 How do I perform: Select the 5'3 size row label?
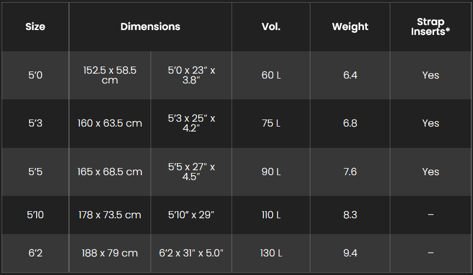(35, 123)
